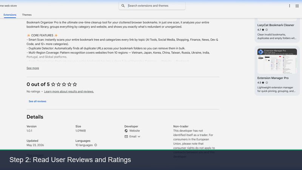Click the first rating star
The height and width of the screenshot is (170, 302).
pos(53,84)
